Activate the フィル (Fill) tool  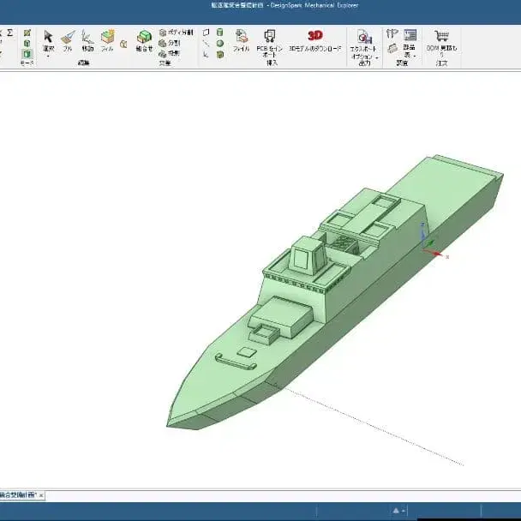click(x=107, y=40)
